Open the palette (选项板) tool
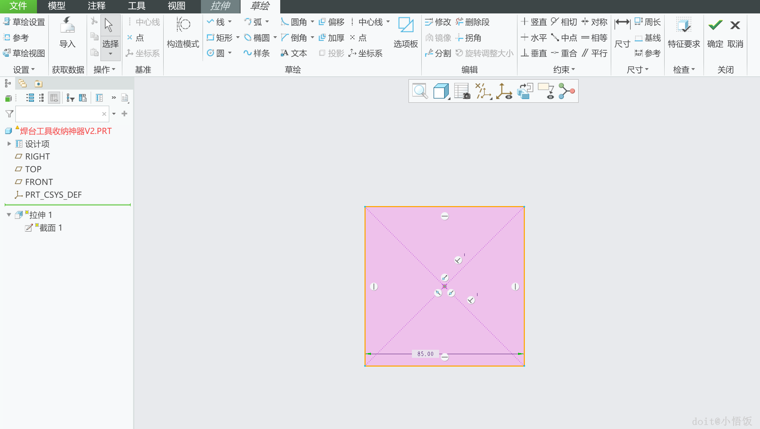Image resolution: width=760 pixels, height=429 pixels. pos(406,26)
